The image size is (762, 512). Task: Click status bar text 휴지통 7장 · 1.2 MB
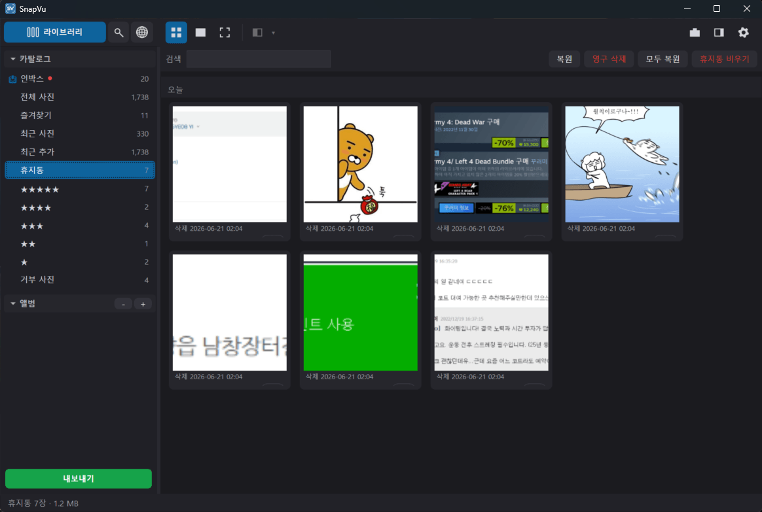(x=43, y=503)
